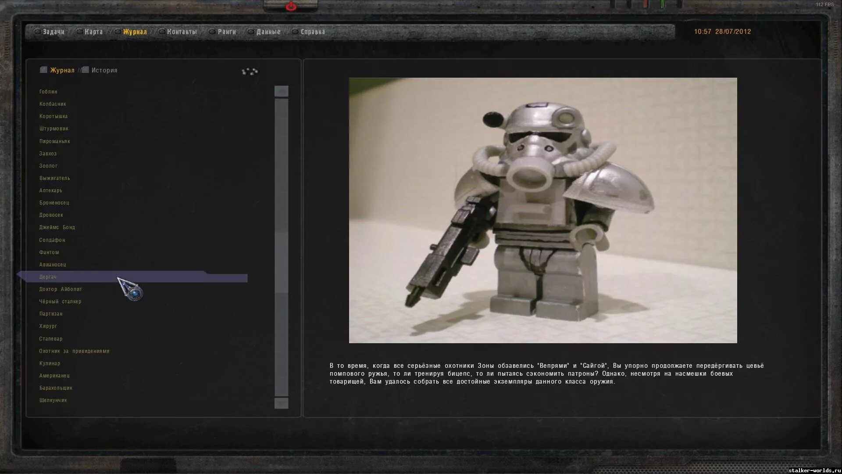This screenshot has width=842, height=474.
Task: Select the Дровосек entry
Action: pos(51,215)
